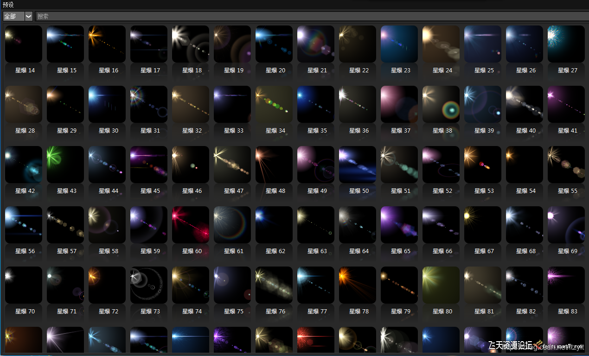Click the 星爆 40 label text
Viewport: 589px width, 356px height.
pos(526,131)
